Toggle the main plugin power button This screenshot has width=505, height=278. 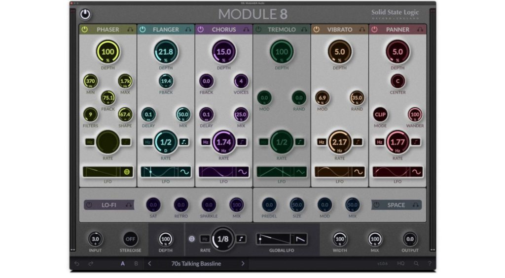coord(85,14)
